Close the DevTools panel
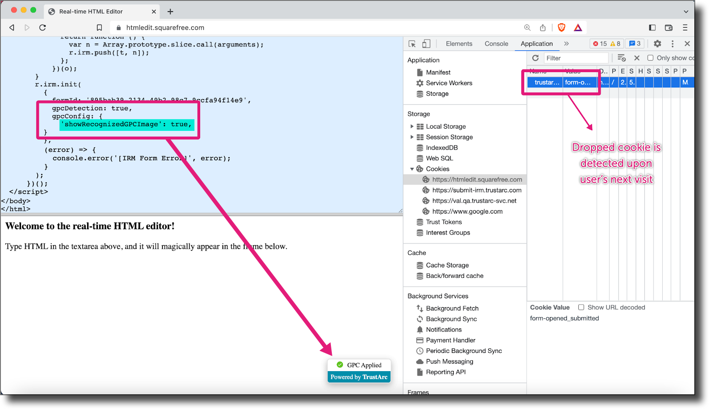Image resolution: width=709 pixels, height=409 pixels. pyautogui.click(x=687, y=44)
